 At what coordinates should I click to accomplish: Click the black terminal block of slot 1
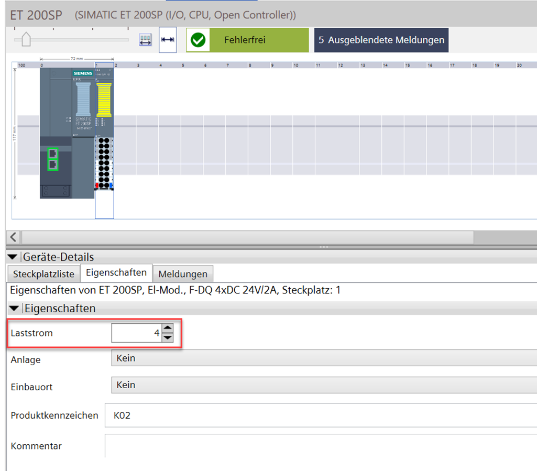(x=104, y=162)
